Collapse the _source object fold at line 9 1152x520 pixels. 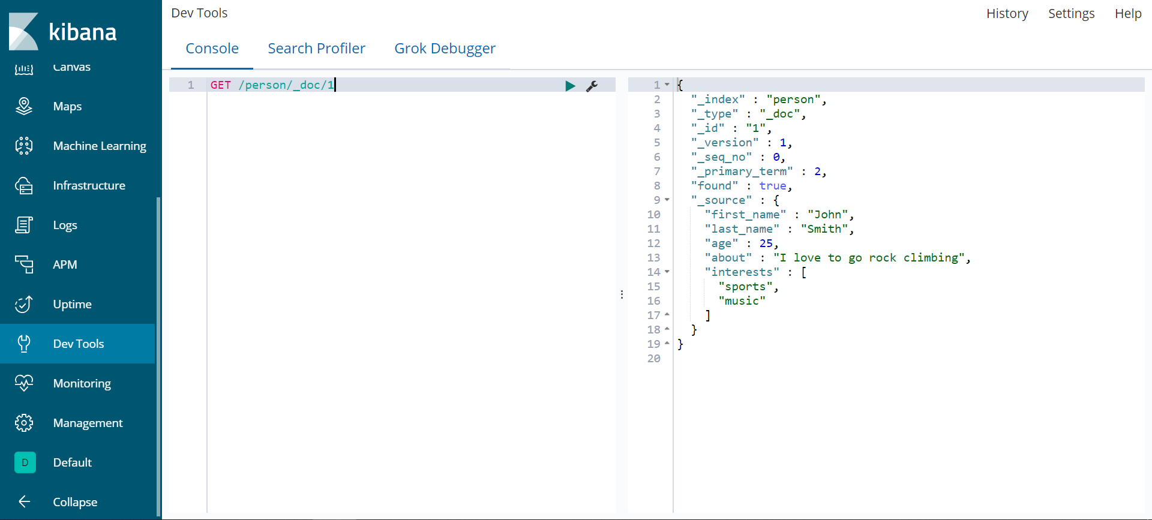667,200
